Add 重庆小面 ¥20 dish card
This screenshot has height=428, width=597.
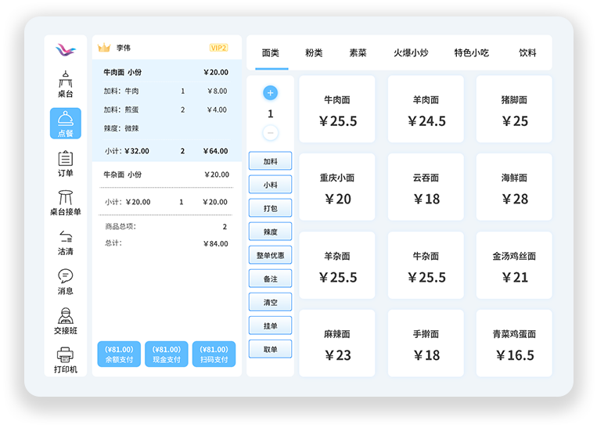tap(337, 187)
